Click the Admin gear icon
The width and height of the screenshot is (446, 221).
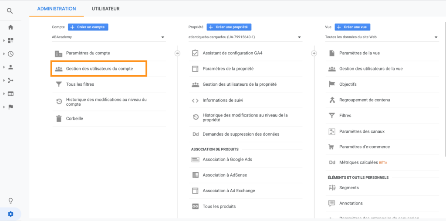pyautogui.click(x=10, y=214)
